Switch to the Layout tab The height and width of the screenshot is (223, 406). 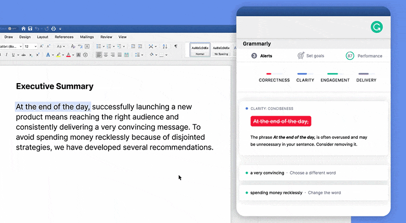click(x=43, y=37)
